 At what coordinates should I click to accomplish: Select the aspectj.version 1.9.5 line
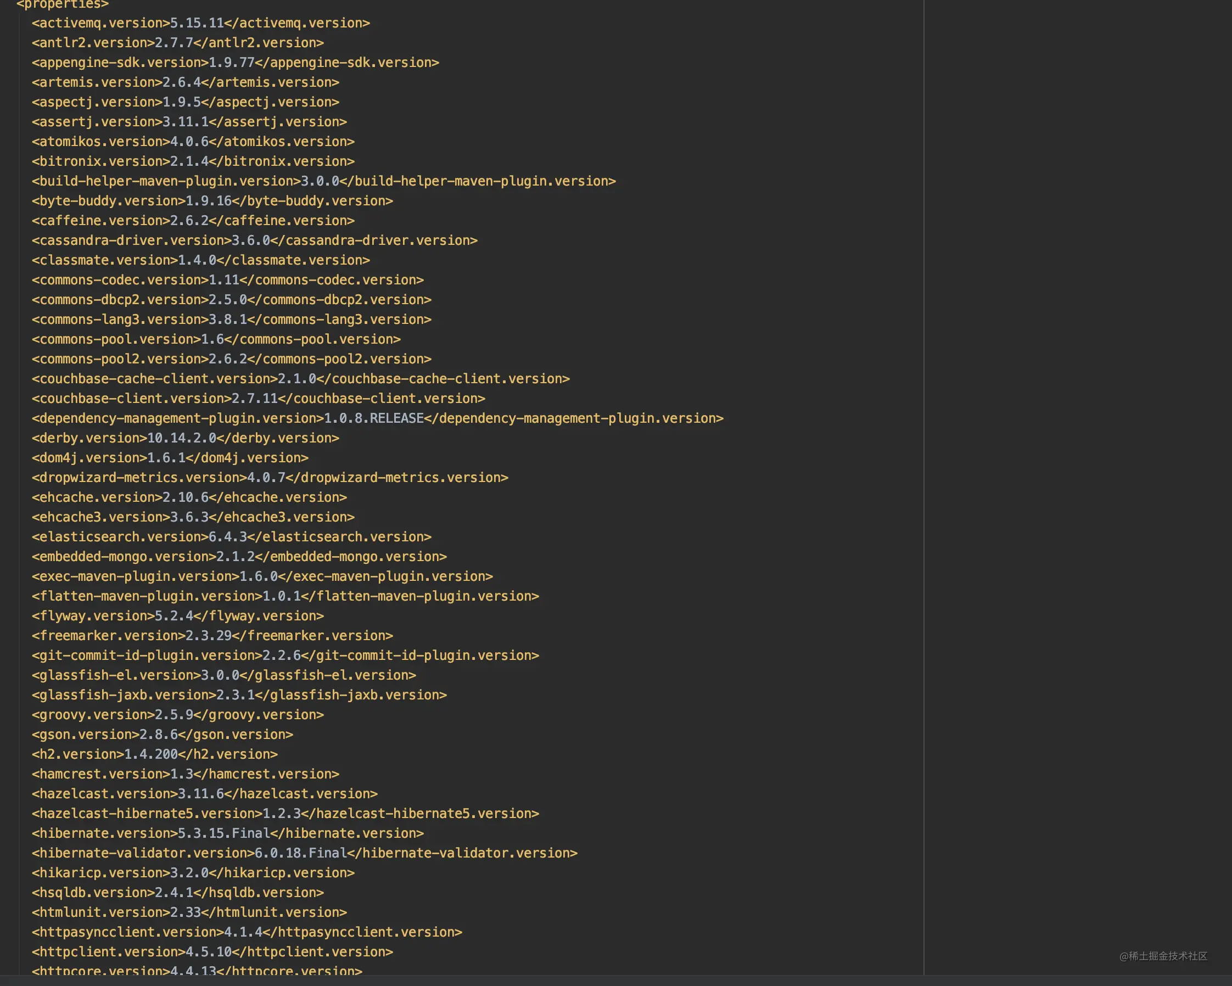[x=185, y=102]
